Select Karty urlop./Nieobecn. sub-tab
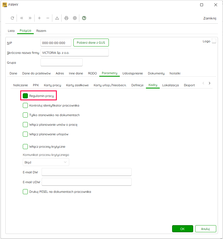 [110, 85]
